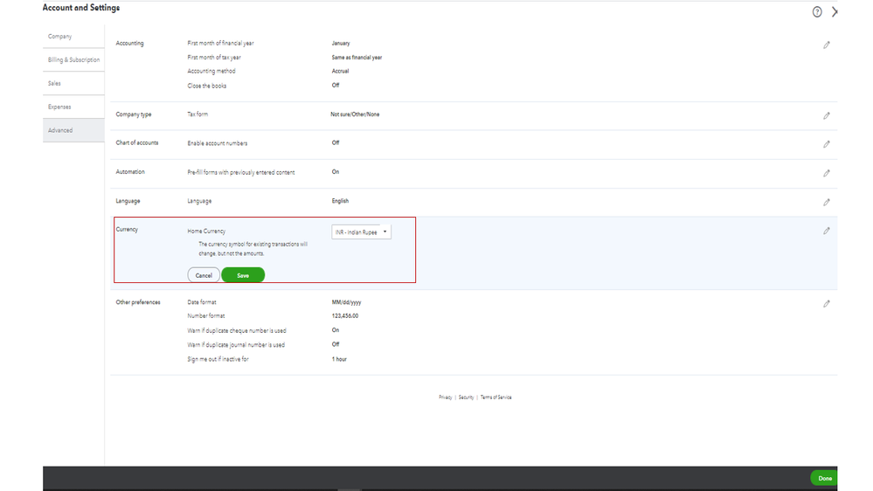Edit Other preferences pencil icon
Image resolution: width=873 pixels, height=491 pixels.
point(826,304)
